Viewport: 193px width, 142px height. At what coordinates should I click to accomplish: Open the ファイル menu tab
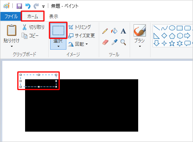(11, 17)
